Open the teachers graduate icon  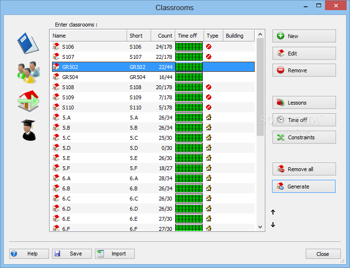(28, 130)
